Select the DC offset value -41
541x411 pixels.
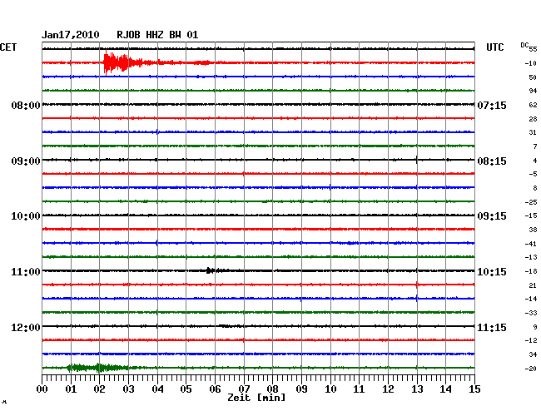pyautogui.click(x=531, y=244)
